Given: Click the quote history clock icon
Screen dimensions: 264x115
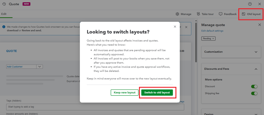Looking at the screenshot, I should pos(4,4).
